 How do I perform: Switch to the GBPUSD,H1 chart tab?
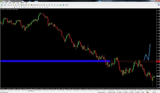click(17, 90)
